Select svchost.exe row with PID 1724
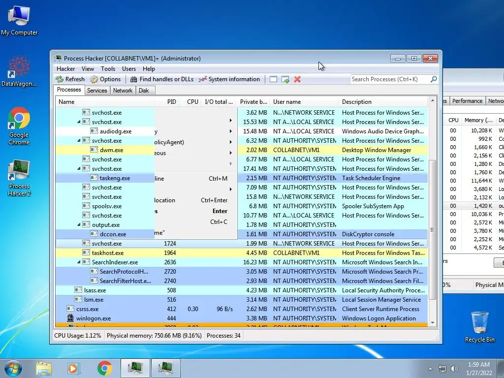504x378 pixels. coord(242,243)
